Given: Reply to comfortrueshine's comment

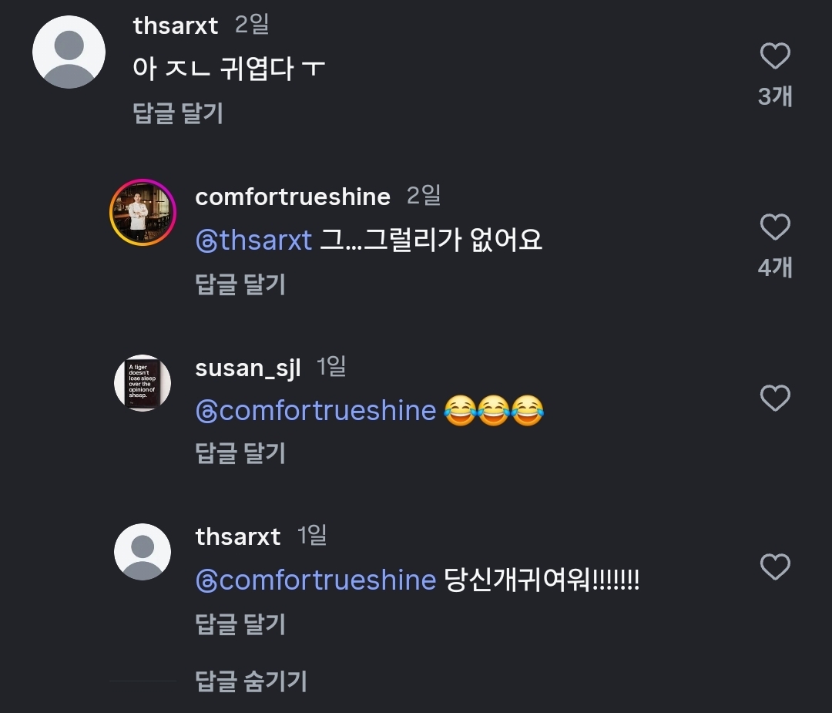Looking at the screenshot, I should tap(240, 284).
